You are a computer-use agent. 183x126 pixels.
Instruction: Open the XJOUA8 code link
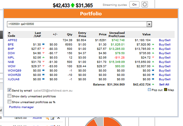pyautogui.click(x=13, y=79)
